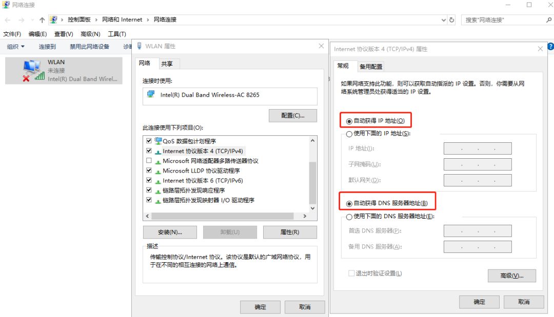Viewport: 554px width, 317px height.
Task: Select 使用下面的 IP 地址 radio button
Action: pyautogui.click(x=349, y=134)
